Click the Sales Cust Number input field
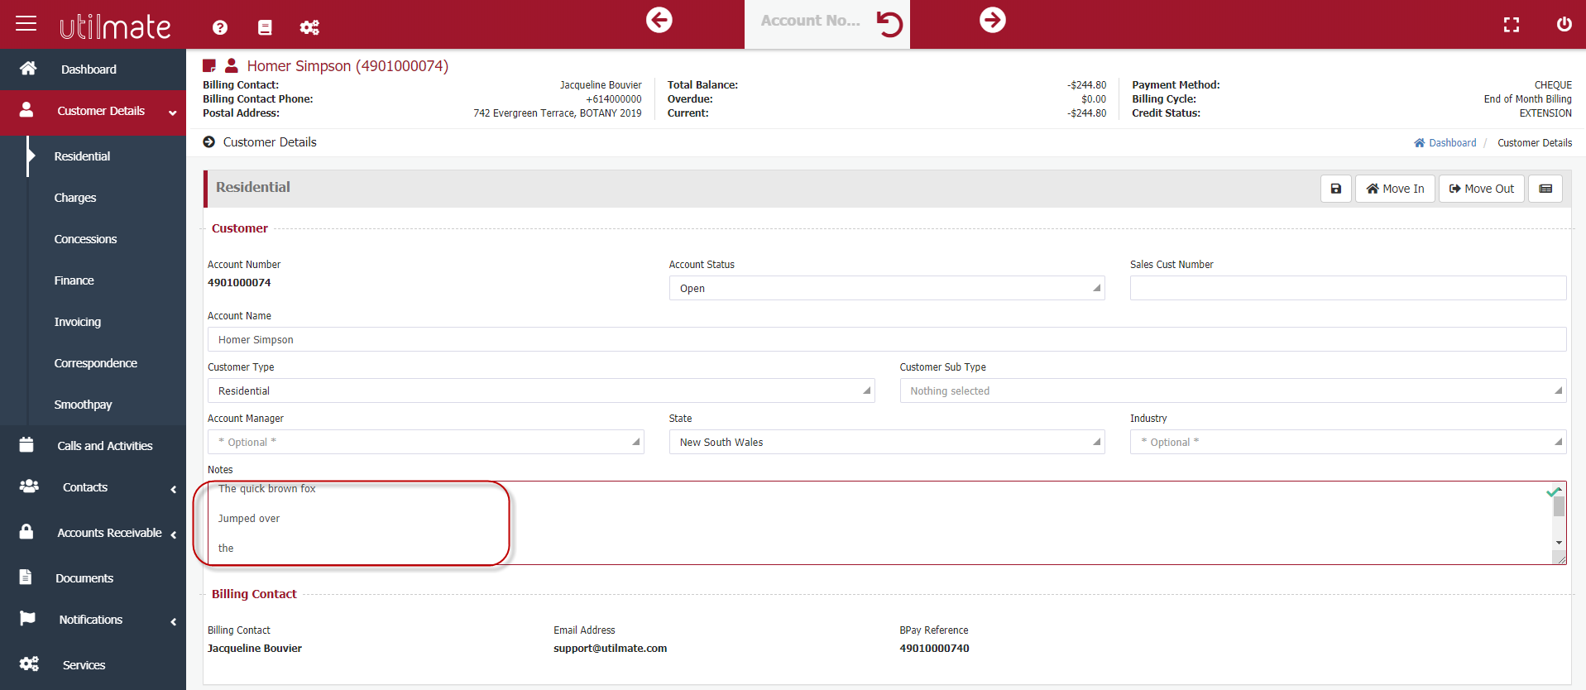This screenshot has height=690, width=1586. (x=1348, y=288)
